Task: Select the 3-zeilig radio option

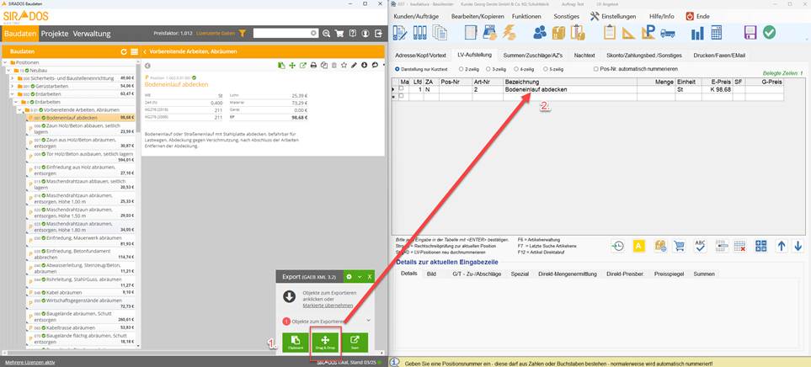Action: tap(488, 69)
